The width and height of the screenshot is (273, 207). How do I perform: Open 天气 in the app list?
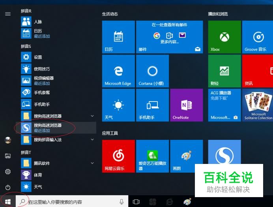[56, 187]
